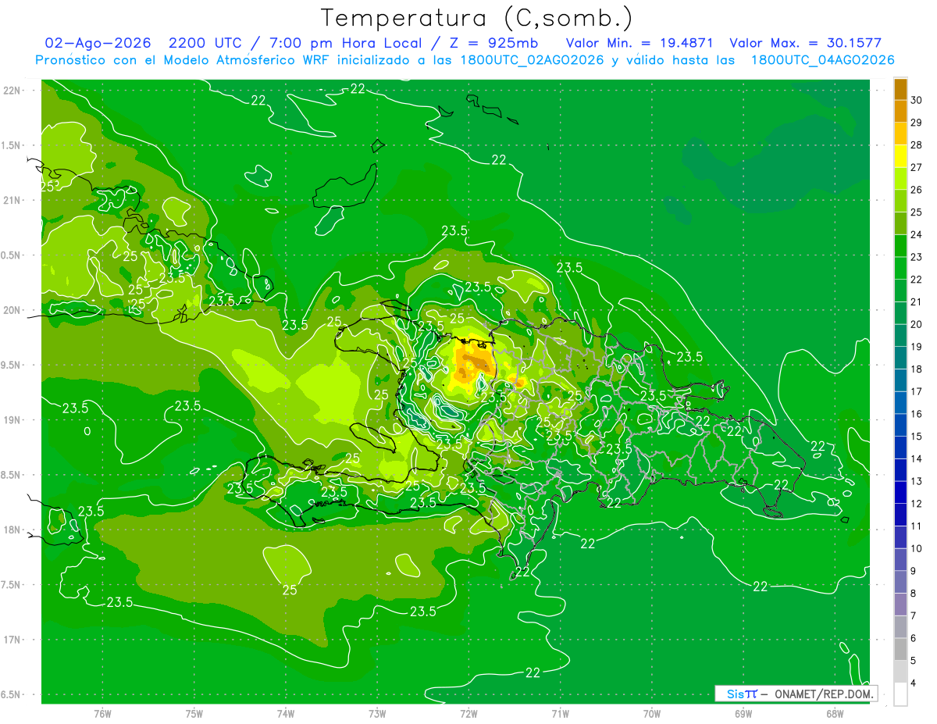Viewport: 937px width, 724px height.
Task: Click legend value "4" on the color scale
Action: [914, 683]
